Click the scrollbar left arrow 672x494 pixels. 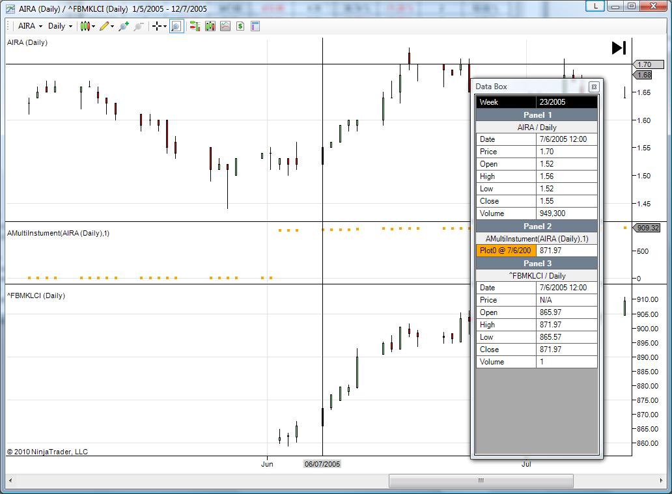pos(10,480)
